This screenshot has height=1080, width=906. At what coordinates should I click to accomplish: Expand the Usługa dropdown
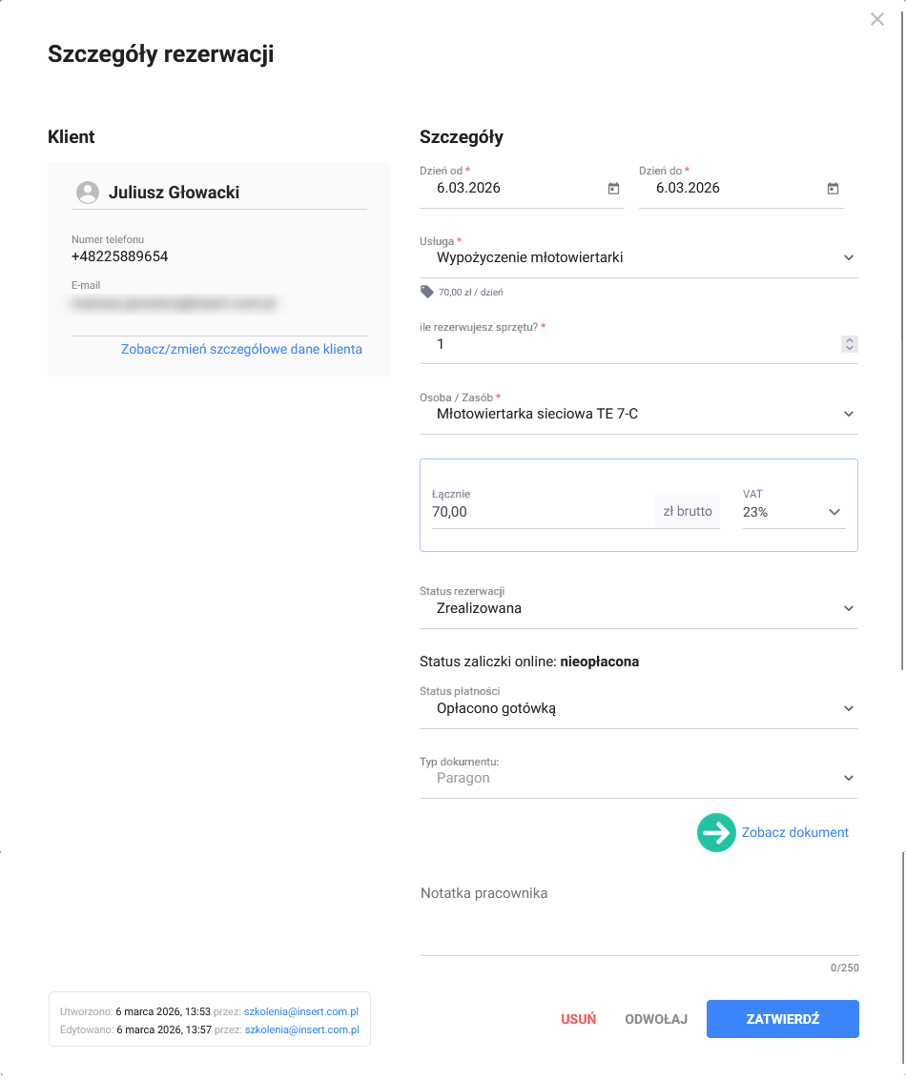pos(849,257)
